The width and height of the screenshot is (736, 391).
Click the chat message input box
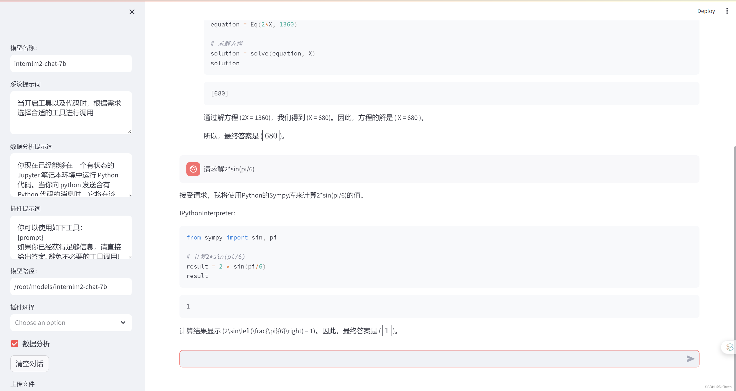[439, 359]
